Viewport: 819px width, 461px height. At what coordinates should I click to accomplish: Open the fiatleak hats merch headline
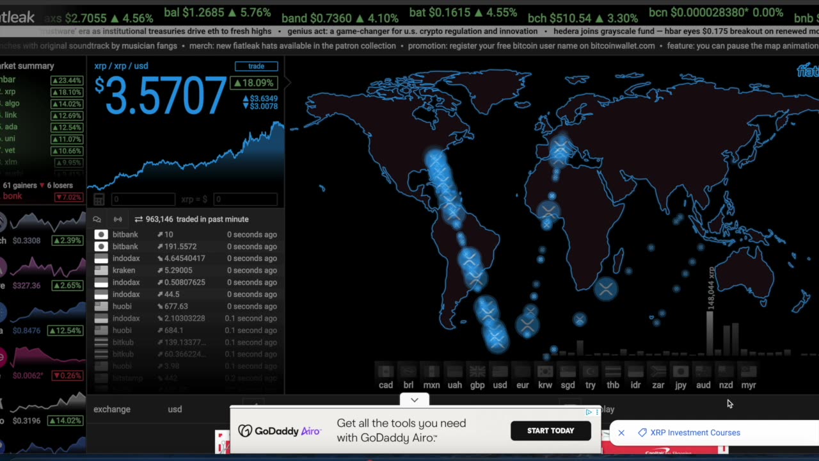(x=293, y=46)
